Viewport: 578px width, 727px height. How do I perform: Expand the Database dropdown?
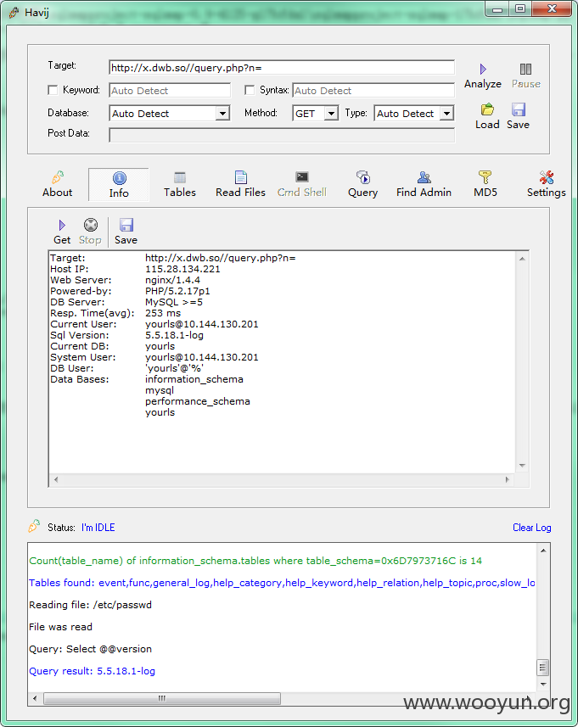[x=222, y=113]
